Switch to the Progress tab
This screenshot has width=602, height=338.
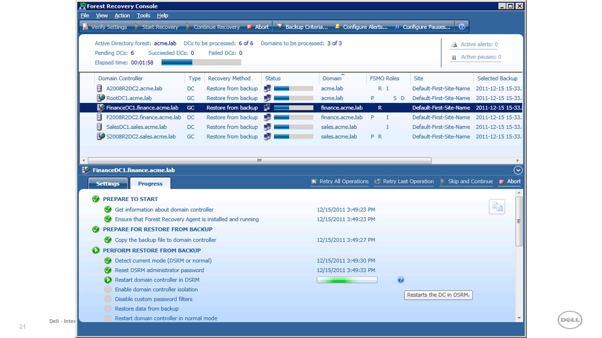click(x=150, y=184)
